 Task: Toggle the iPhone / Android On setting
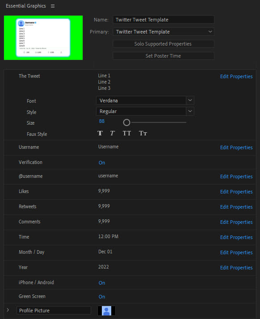pos(102,283)
